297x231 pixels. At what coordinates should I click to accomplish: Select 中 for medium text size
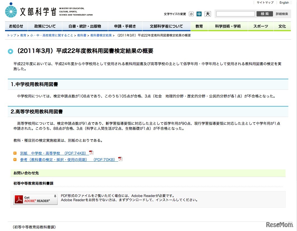tap(199, 13)
